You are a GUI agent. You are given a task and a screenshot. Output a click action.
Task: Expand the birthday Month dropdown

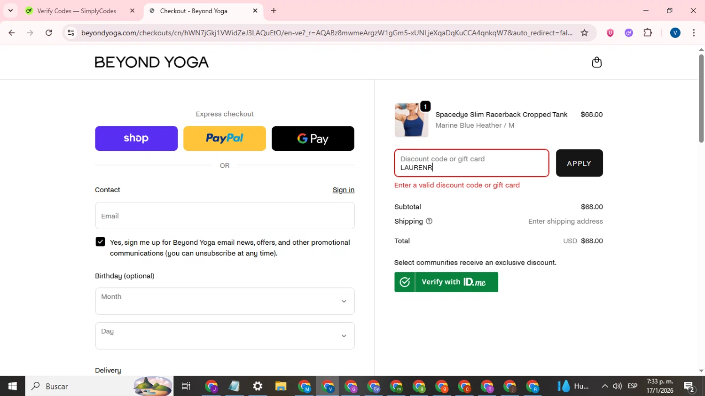coord(225,301)
